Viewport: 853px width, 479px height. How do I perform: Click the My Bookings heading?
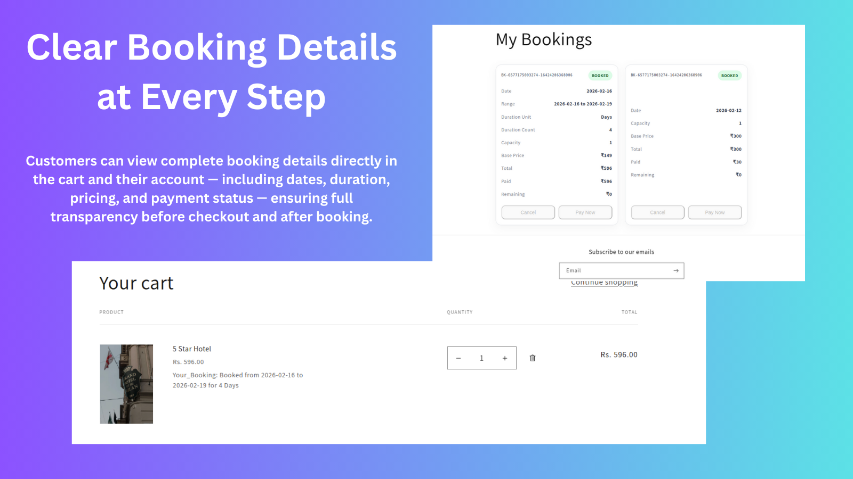(x=543, y=39)
